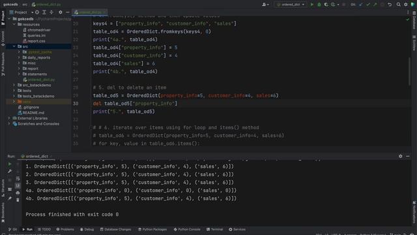
Task: Expand the src_bstackdemo folder
Action: click(x=14, y=85)
